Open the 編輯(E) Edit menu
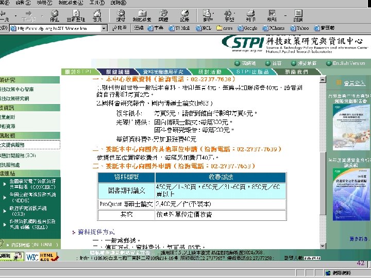This screenshot has height=278, width=371. click(23, 3)
